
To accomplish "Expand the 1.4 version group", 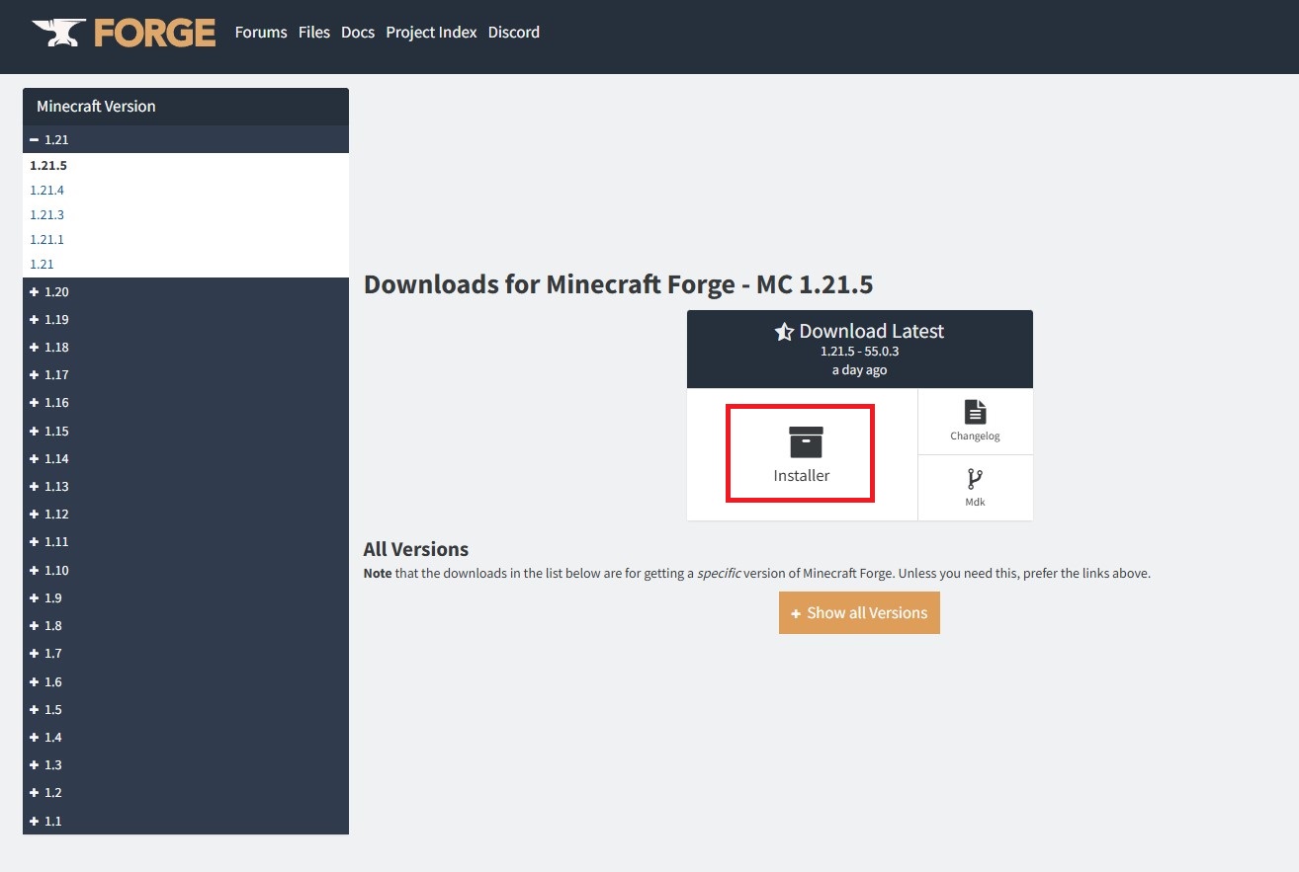I will [186, 737].
